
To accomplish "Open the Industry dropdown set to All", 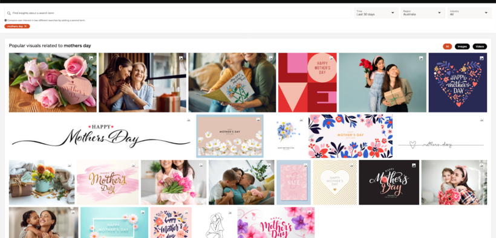I will coord(469,13).
